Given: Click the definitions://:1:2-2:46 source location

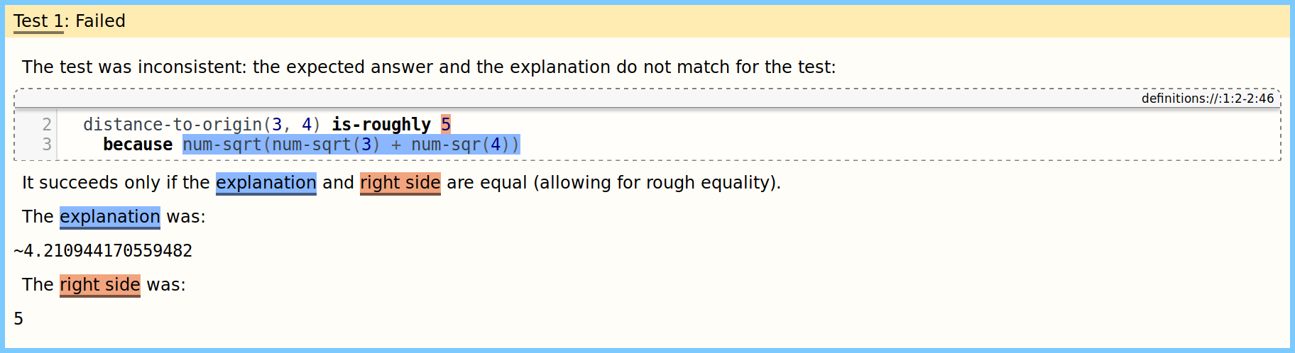Looking at the screenshot, I should tap(1207, 99).
